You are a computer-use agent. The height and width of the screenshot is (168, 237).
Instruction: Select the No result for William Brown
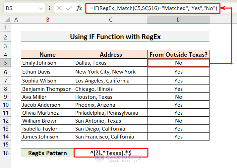(x=179, y=121)
